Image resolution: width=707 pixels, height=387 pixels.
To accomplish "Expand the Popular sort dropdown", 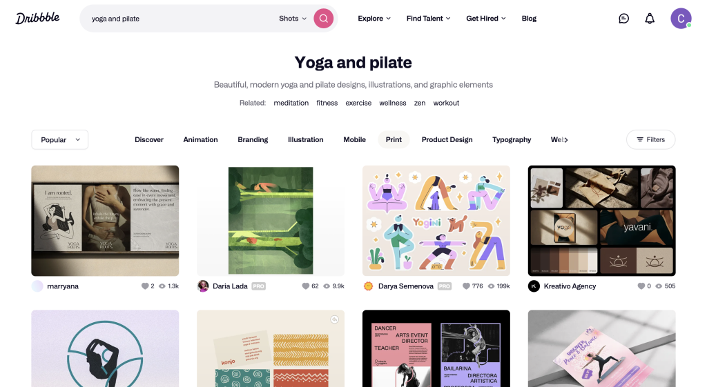I will tap(59, 139).
